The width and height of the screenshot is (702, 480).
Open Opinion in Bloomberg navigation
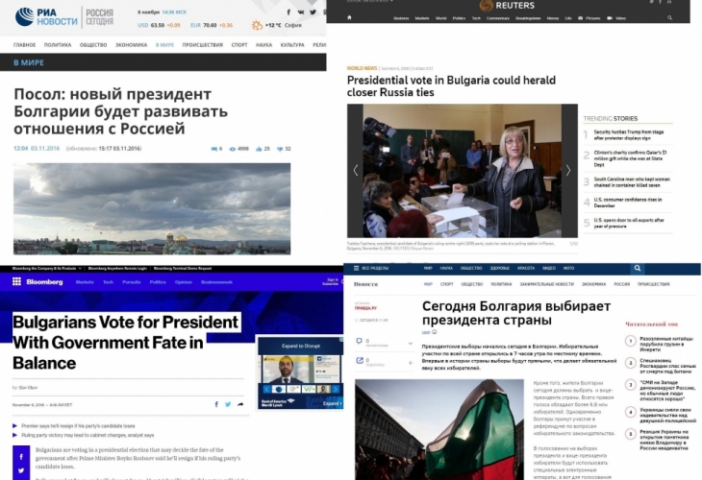pyautogui.click(x=184, y=282)
